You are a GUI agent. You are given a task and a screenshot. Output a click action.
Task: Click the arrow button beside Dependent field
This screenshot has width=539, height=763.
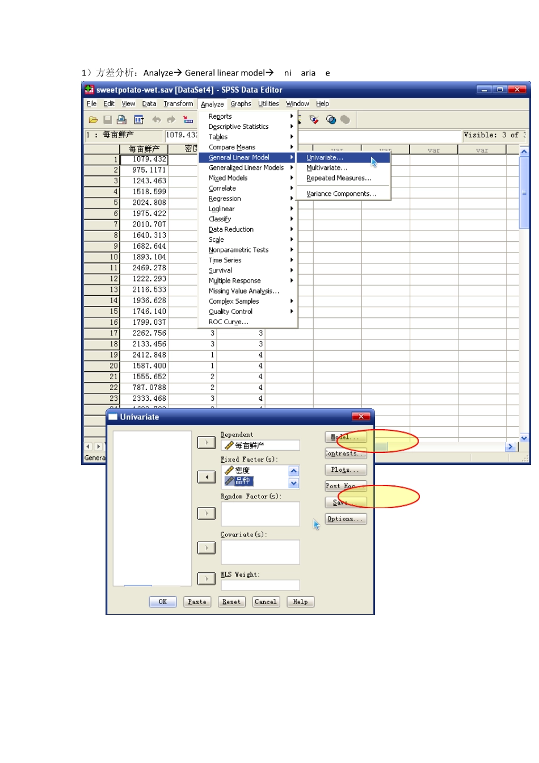(x=207, y=443)
